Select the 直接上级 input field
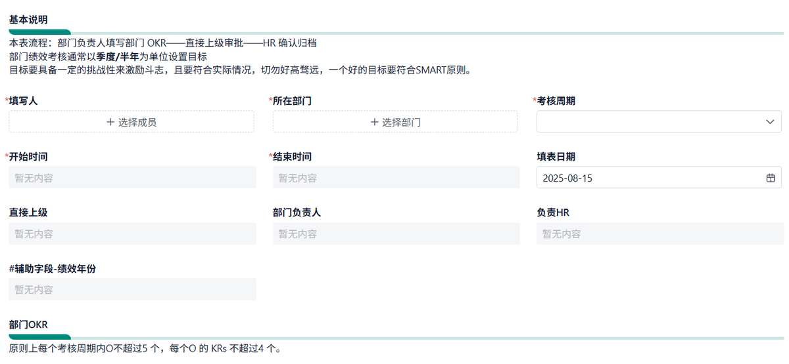 [132, 234]
